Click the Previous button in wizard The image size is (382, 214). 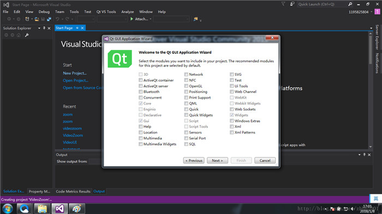click(x=194, y=161)
